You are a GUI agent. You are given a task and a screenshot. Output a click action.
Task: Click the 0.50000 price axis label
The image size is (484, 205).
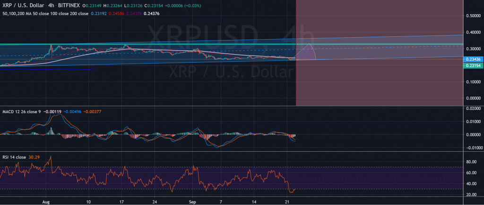pyautogui.click(x=474, y=16)
